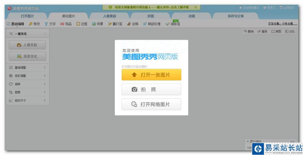Select the 涂鸦 doodle tool
Viewport: 303px width, 155px height.
[133, 24]
